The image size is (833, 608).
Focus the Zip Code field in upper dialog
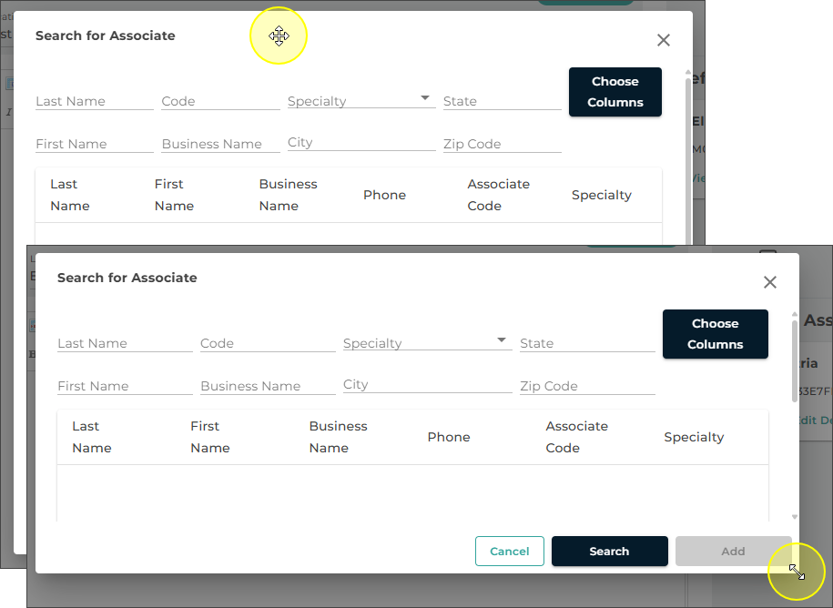[x=502, y=144]
